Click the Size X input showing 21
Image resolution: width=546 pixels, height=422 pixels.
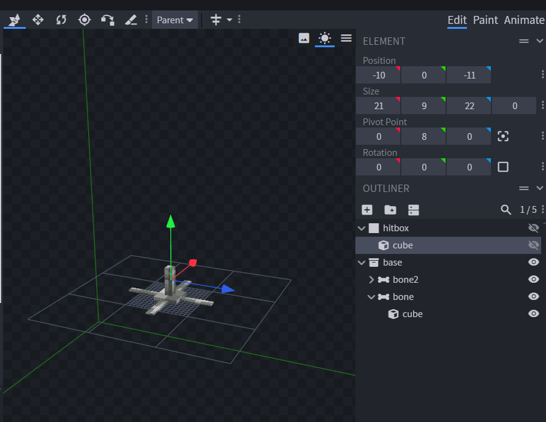click(379, 105)
